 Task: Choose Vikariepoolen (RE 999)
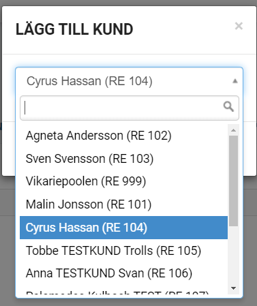tap(123, 181)
